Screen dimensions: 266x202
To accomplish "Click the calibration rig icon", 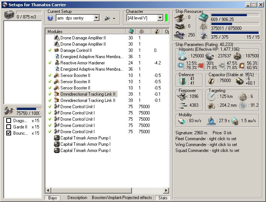I will pyautogui.click(x=180, y=35).
